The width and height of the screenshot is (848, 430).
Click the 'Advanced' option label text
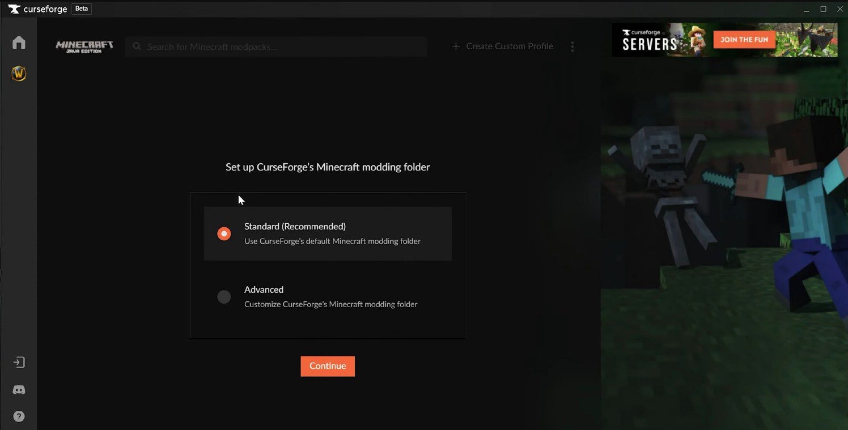pyautogui.click(x=264, y=289)
